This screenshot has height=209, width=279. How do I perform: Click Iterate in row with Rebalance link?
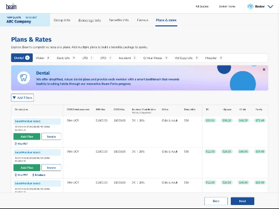pos(51,168)
